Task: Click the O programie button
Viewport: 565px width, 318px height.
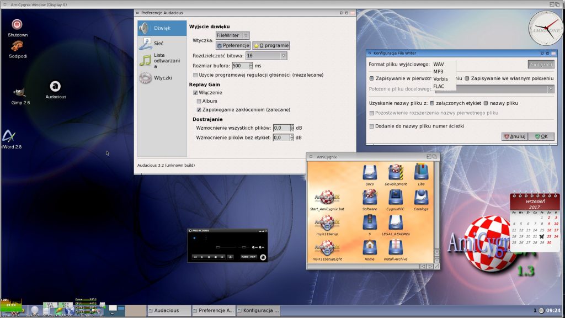Action: [x=271, y=45]
